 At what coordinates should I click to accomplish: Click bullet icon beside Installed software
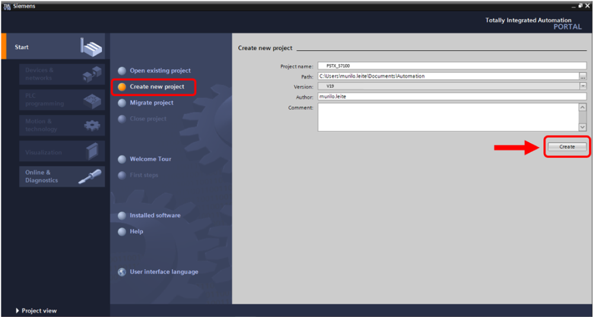122,215
